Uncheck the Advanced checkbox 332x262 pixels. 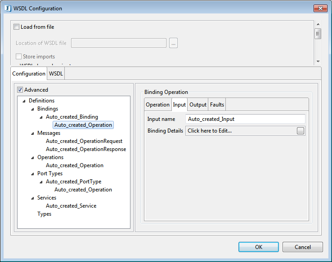[20, 90]
